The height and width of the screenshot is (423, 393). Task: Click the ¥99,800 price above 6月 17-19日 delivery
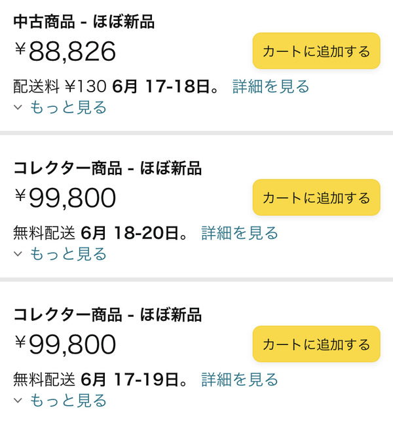(65, 344)
